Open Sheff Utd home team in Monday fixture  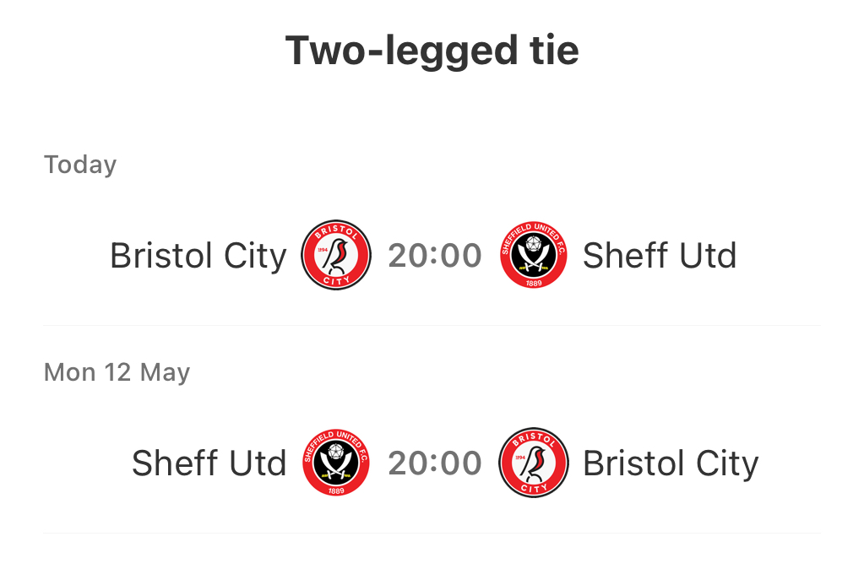point(209,463)
